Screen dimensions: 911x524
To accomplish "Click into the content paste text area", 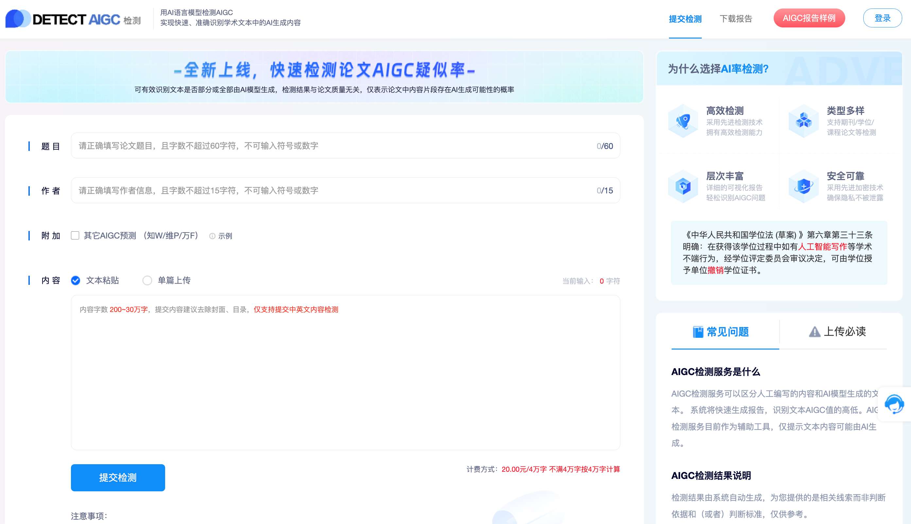I will (345, 378).
